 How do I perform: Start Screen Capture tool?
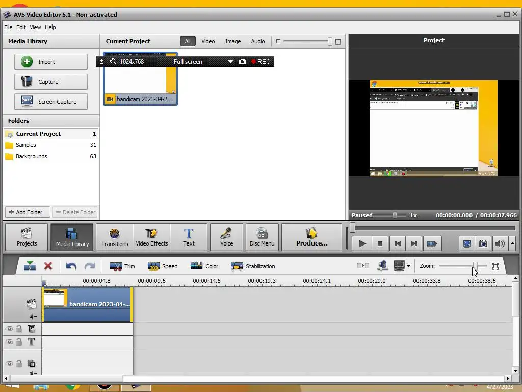[51, 102]
